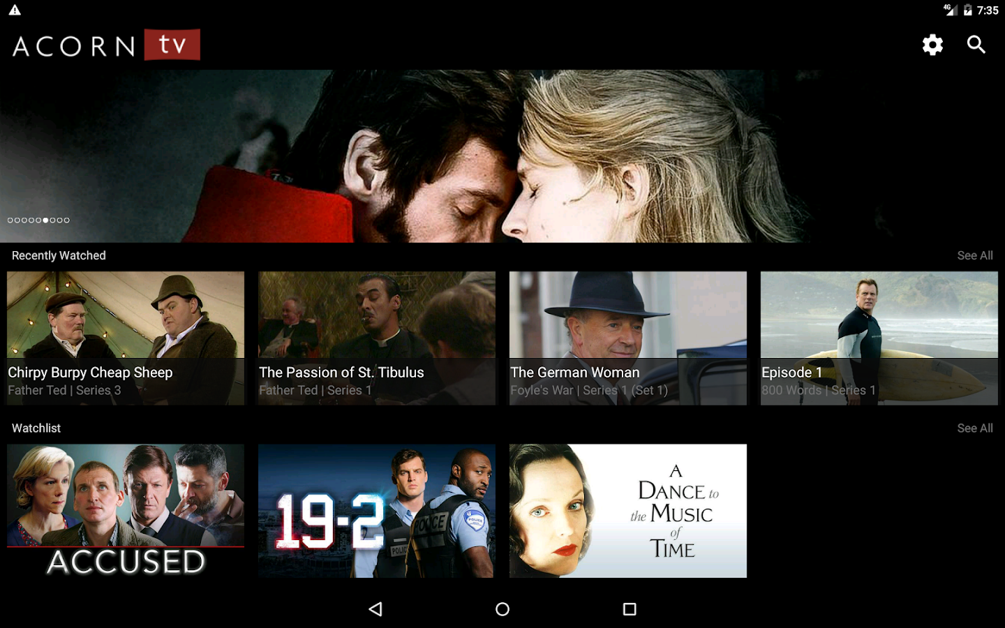Select the filled active carousel dot
This screenshot has height=628, width=1005.
45,220
